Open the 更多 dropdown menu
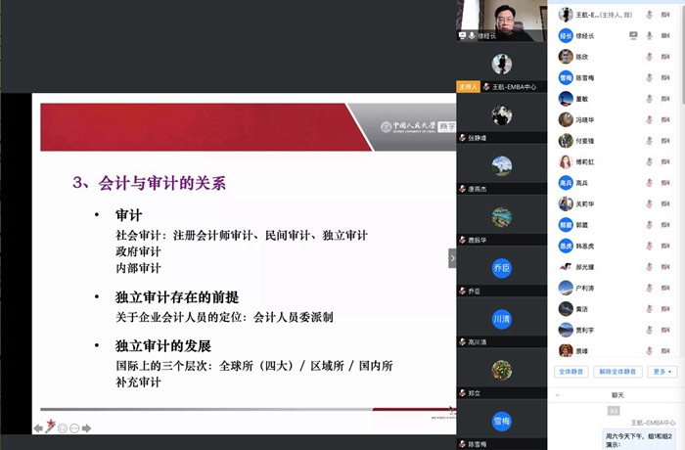This screenshot has height=450, width=685. point(662,372)
